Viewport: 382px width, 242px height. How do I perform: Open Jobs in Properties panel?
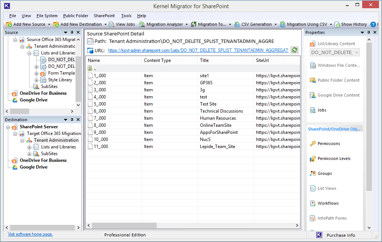pos(318,110)
